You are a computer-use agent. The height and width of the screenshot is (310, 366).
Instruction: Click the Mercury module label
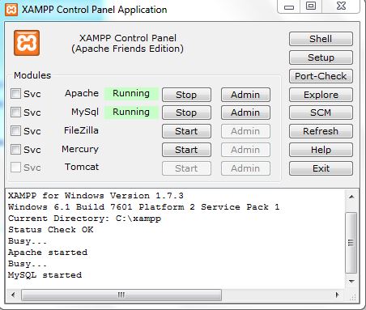point(80,149)
